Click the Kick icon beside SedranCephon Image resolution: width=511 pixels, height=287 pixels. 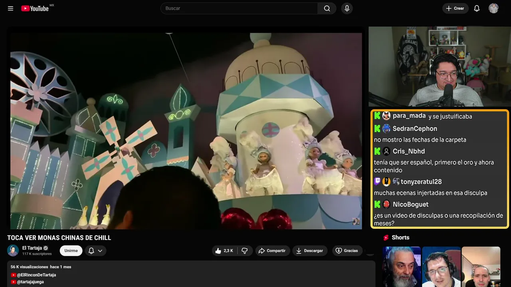tap(377, 129)
